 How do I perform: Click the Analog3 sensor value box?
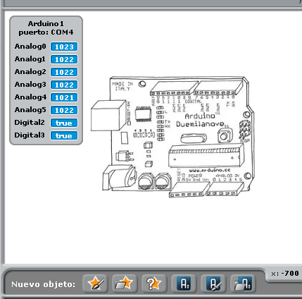point(64,85)
